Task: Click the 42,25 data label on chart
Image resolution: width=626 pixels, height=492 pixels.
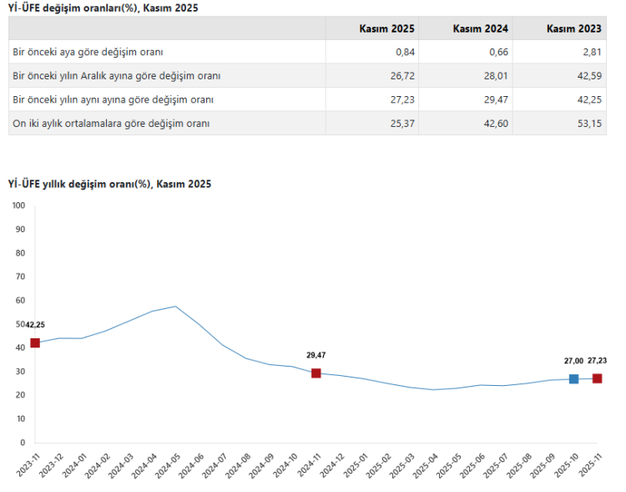Action: click(x=35, y=325)
